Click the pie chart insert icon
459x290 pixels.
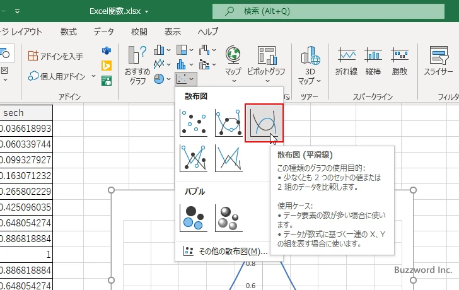[159, 79]
